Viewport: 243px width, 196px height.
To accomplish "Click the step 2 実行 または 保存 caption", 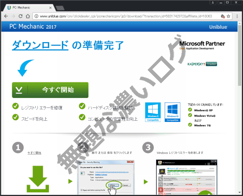I will point(112,153).
